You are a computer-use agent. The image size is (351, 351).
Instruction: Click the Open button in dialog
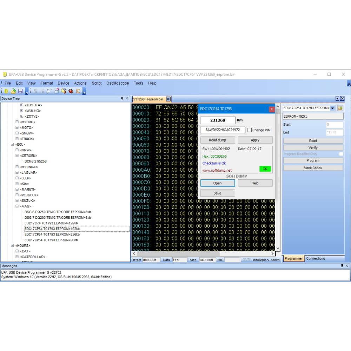(218, 183)
